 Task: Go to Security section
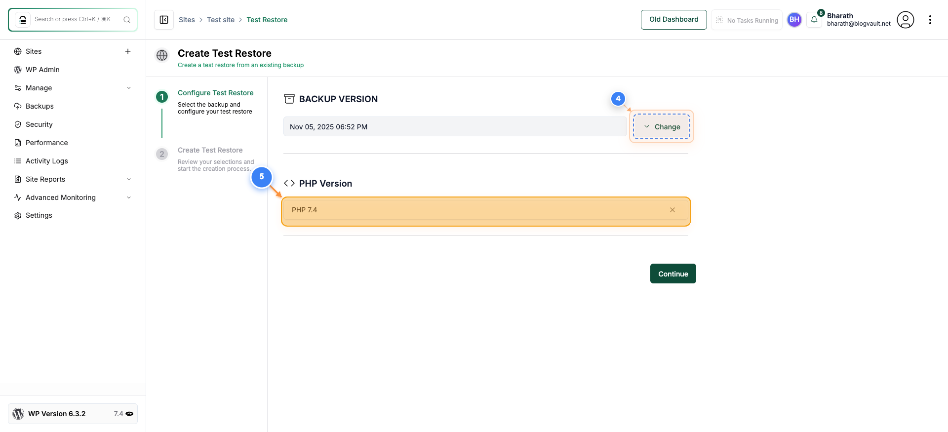click(x=39, y=124)
